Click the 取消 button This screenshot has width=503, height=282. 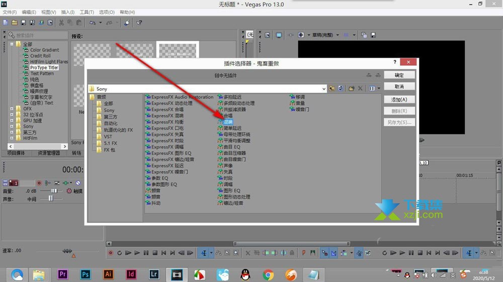pos(399,87)
